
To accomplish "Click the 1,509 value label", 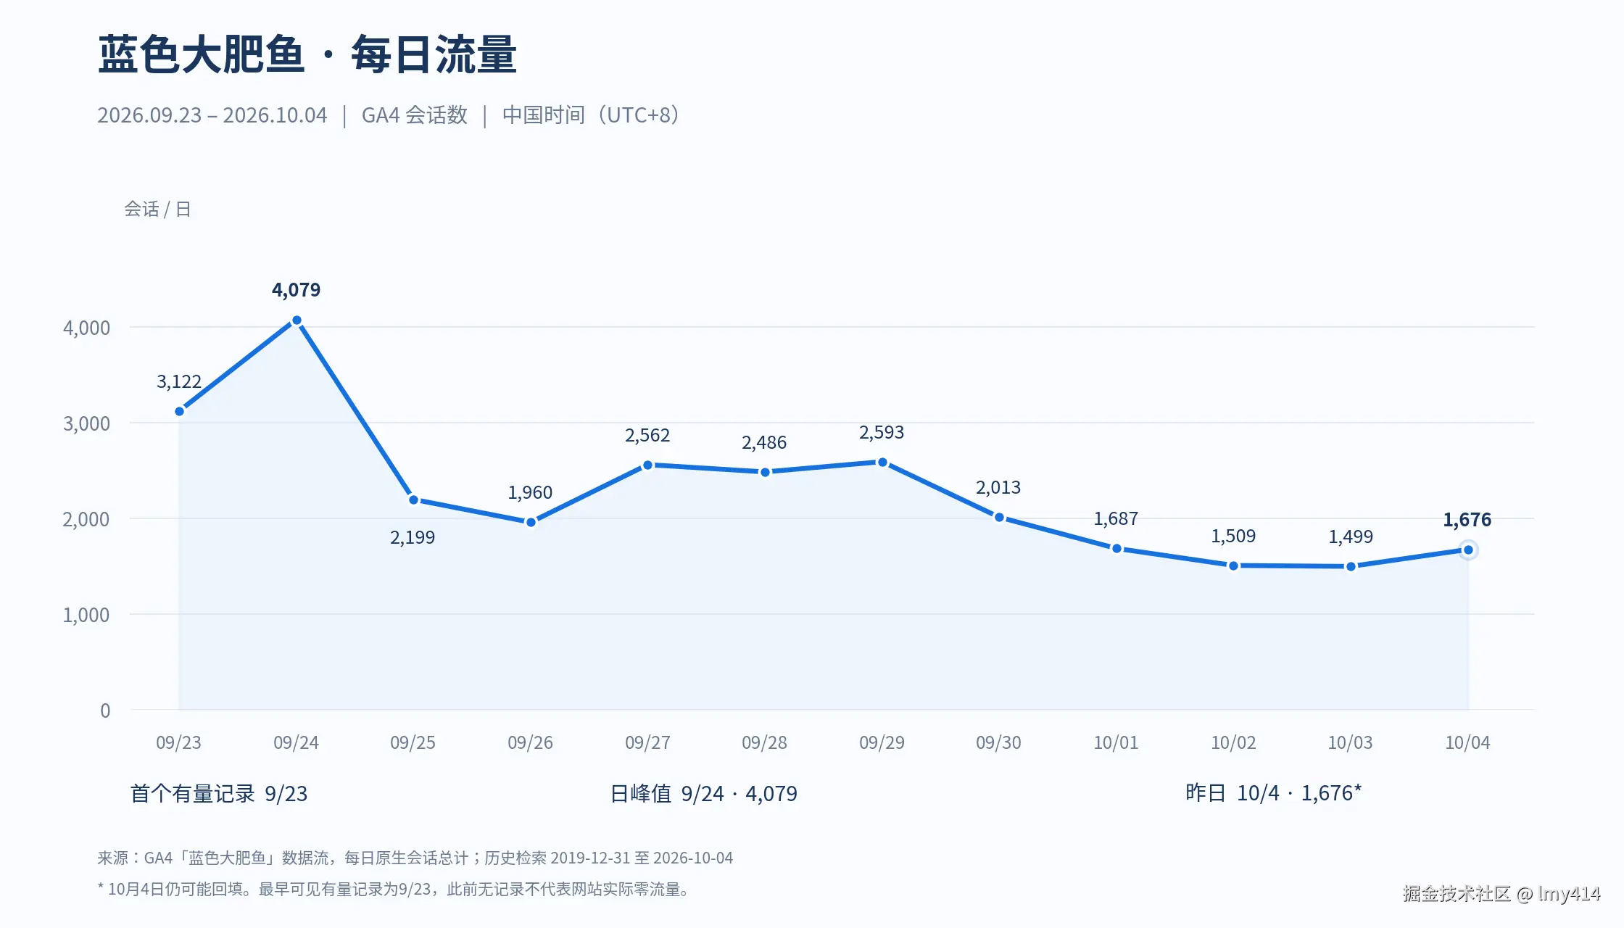I will (1233, 536).
